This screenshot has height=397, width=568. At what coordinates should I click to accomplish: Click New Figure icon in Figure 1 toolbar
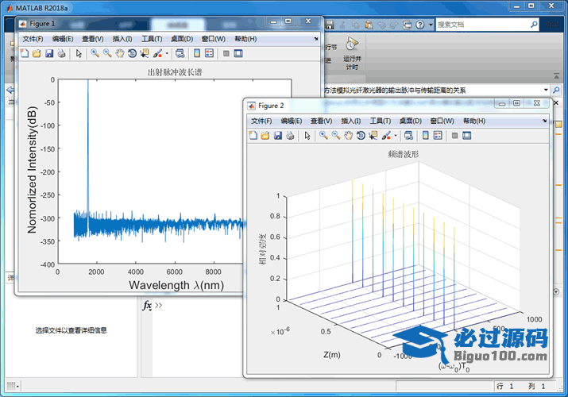coord(25,53)
